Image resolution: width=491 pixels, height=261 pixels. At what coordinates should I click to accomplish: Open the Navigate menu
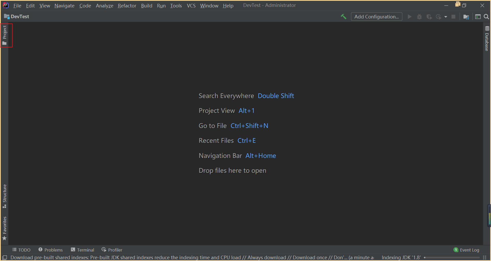point(64,6)
